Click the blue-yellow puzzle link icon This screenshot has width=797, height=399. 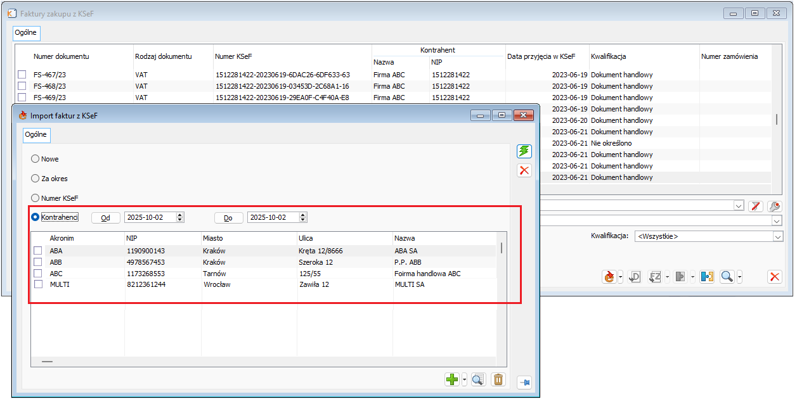click(x=708, y=277)
